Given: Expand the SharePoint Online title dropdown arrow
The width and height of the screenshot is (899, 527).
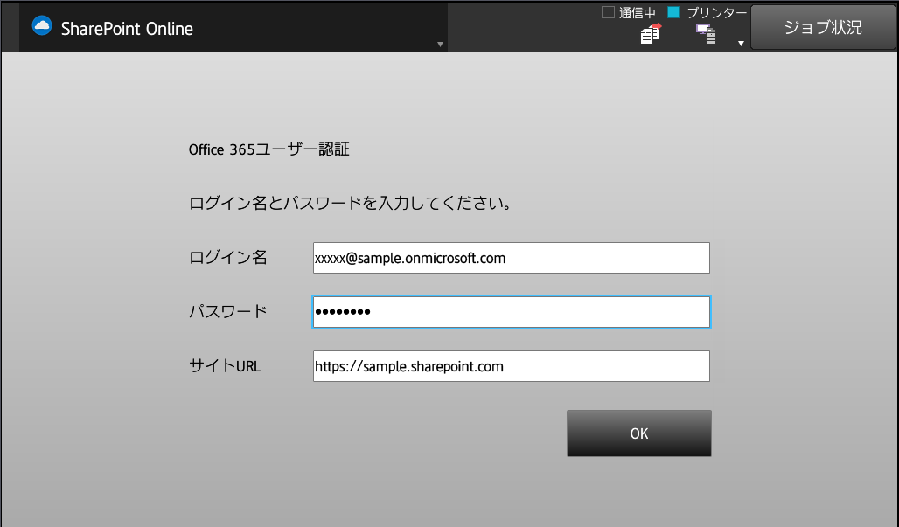Looking at the screenshot, I should [x=440, y=44].
